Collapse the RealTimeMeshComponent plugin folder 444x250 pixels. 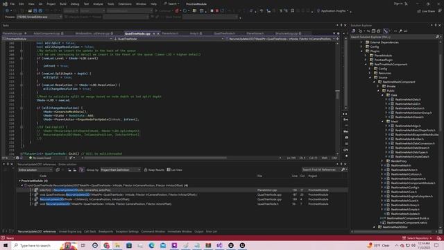coord(366,65)
